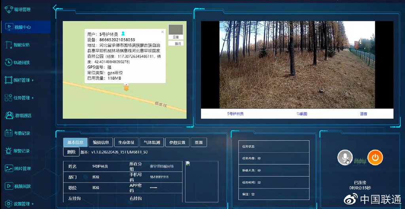Click the 删除 button

[x=71, y=152]
